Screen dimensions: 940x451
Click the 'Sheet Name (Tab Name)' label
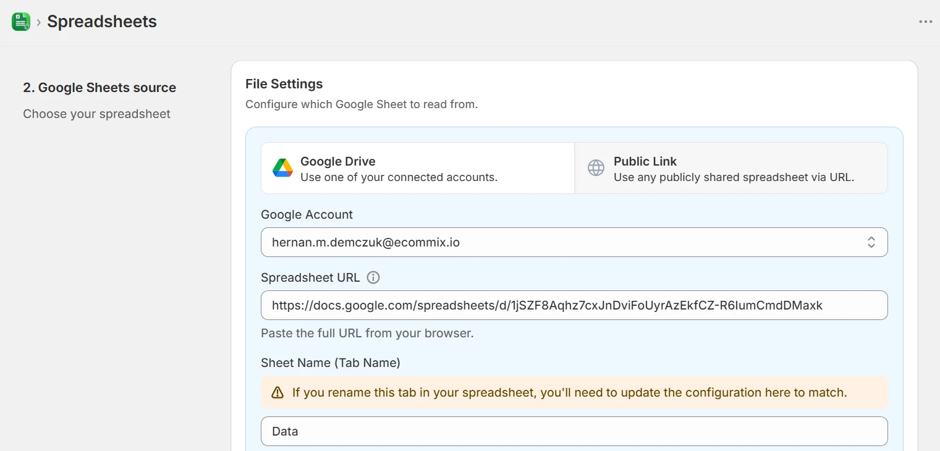click(x=331, y=363)
